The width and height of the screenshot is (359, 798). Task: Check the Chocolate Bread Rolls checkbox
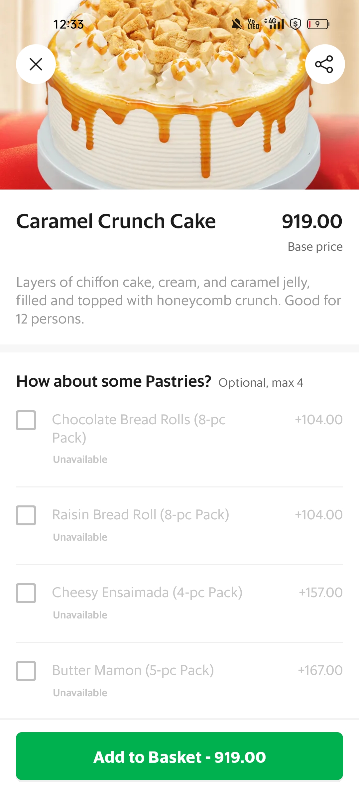tap(26, 420)
